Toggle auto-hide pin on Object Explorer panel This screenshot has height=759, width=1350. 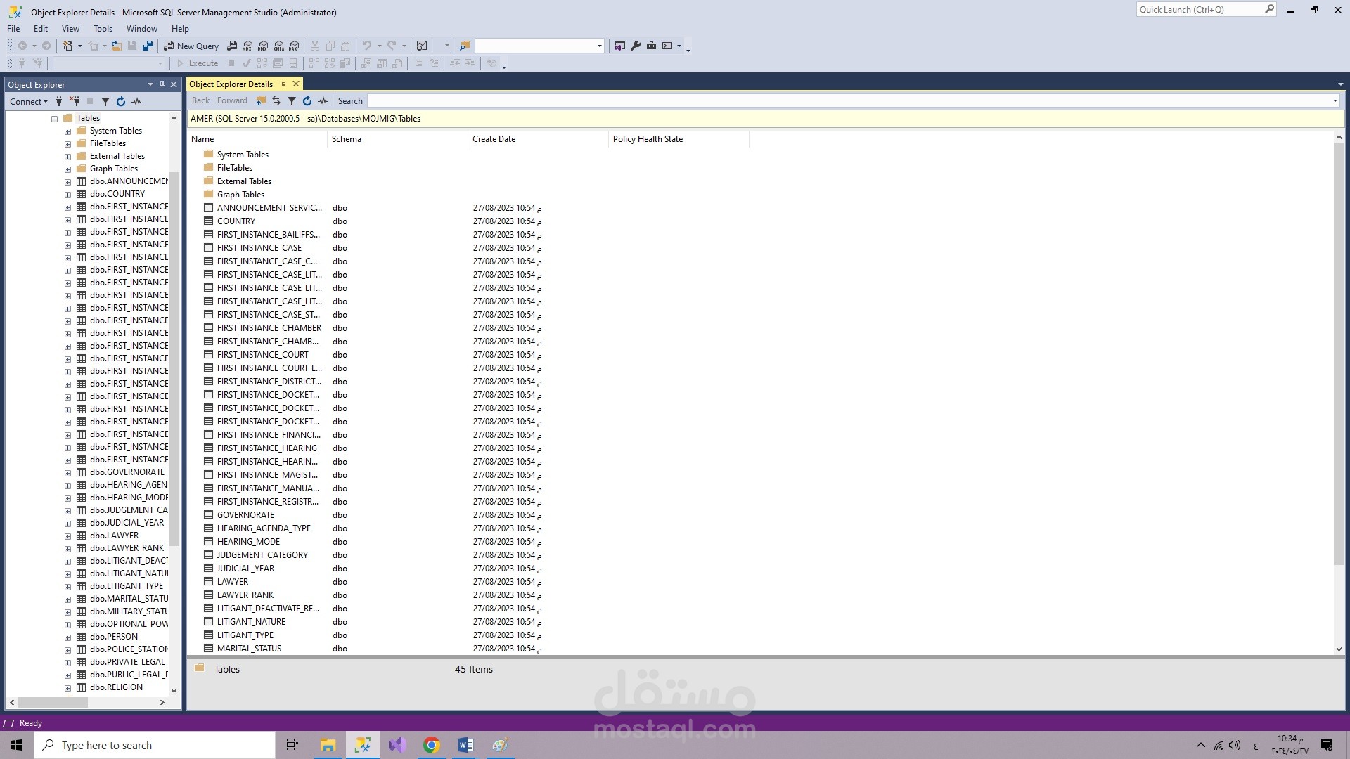162,84
